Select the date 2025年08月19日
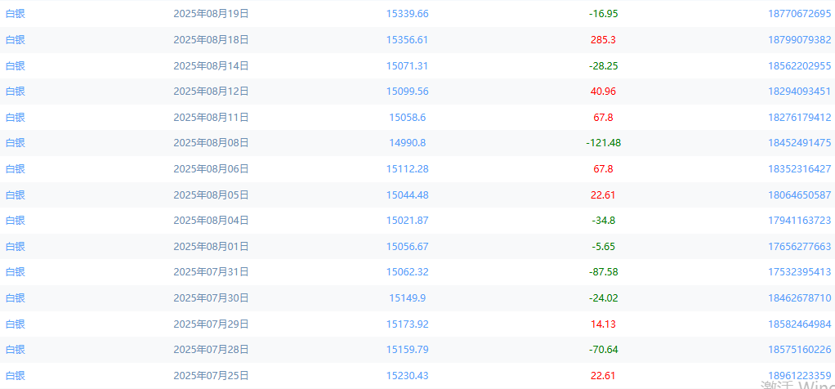835x389 pixels. (x=211, y=14)
